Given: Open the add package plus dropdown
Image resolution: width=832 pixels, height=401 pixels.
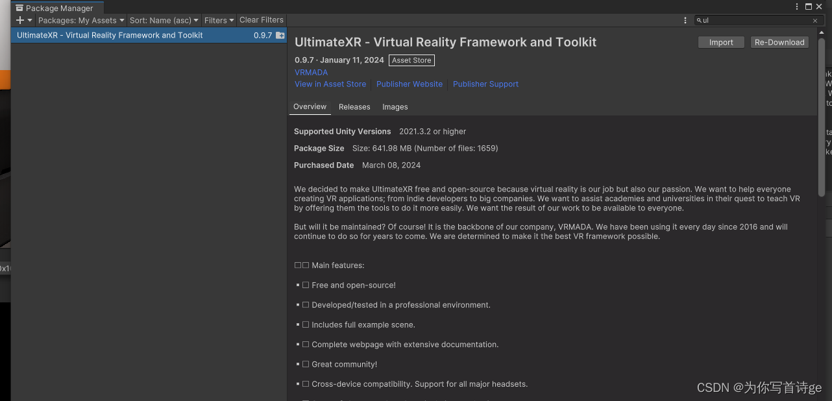Looking at the screenshot, I should point(24,20).
